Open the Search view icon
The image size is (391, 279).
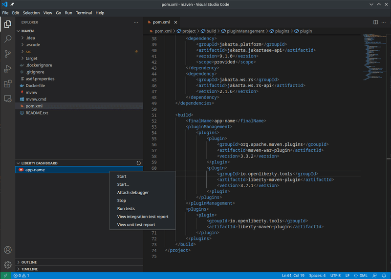coord(8,39)
